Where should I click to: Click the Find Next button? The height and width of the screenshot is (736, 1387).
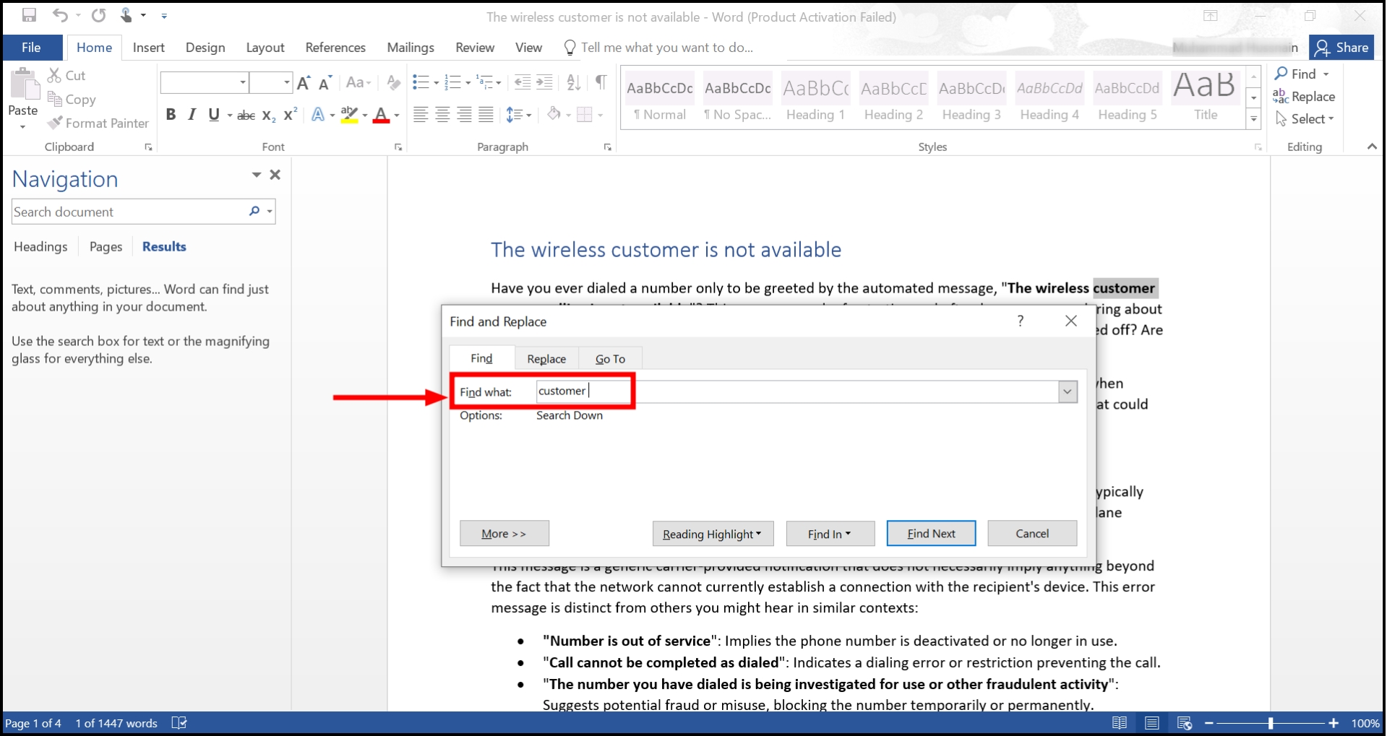pyautogui.click(x=931, y=533)
